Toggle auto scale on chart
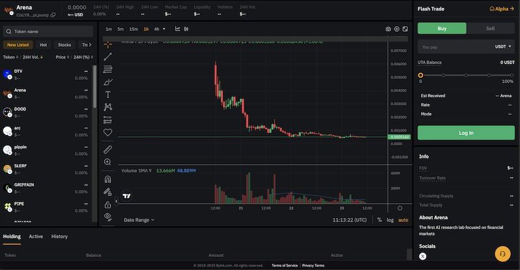Viewport: 520px width, 270px height. click(x=403, y=220)
